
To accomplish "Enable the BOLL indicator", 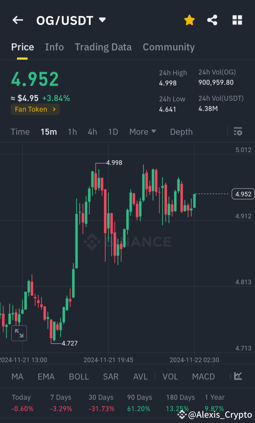I will pyautogui.click(x=79, y=376).
